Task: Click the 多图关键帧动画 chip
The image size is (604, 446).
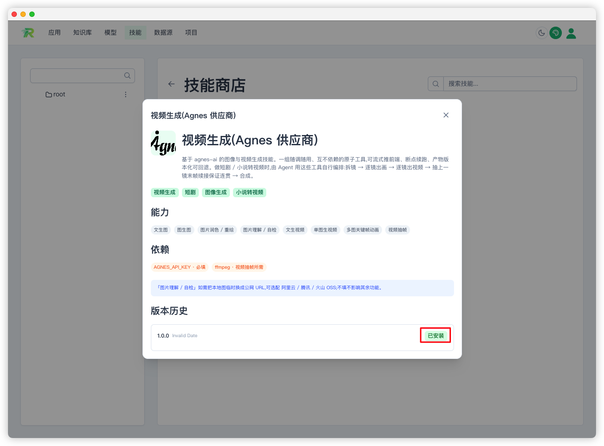Action: pos(363,230)
